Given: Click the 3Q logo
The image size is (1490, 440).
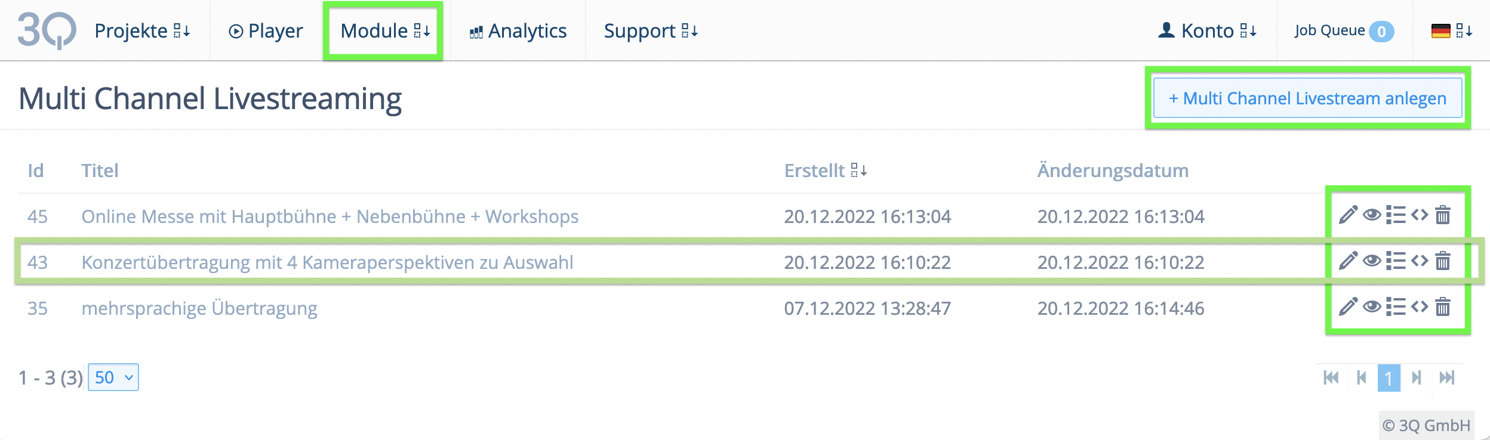Looking at the screenshot, I should coord(47,30).
